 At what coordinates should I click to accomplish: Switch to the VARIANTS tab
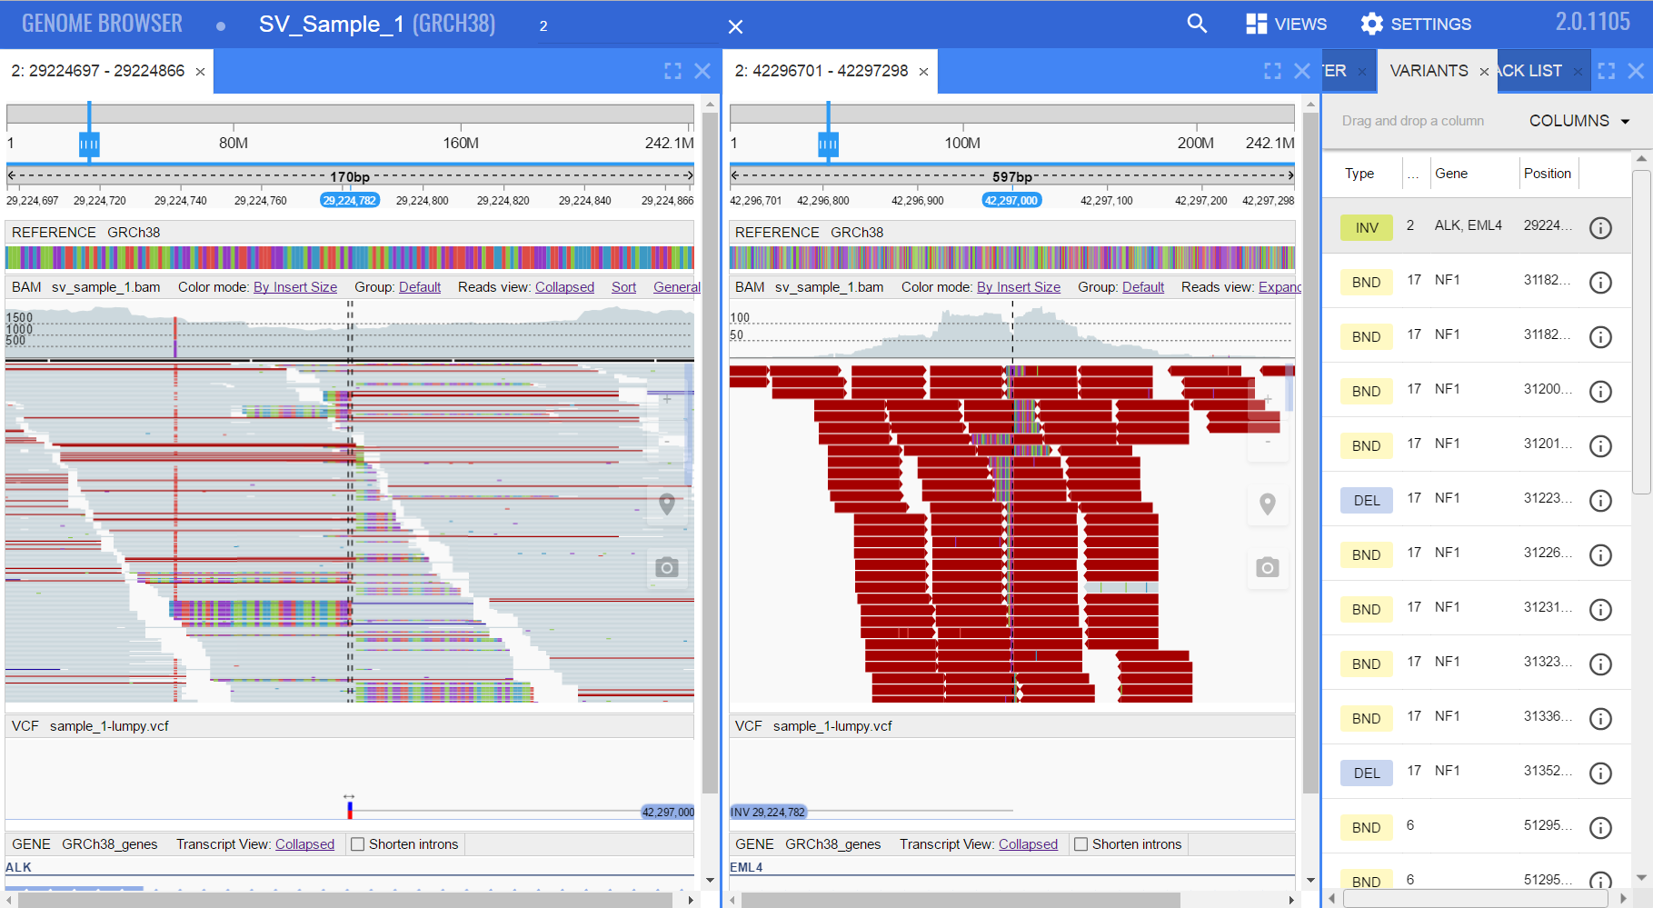click(x=1429, y=71)
